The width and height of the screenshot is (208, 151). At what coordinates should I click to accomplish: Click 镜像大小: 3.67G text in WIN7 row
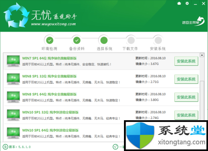147,64
